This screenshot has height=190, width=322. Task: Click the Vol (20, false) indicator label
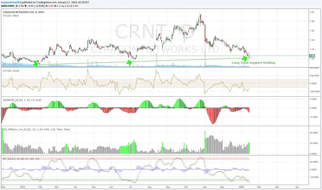[11, 16]
